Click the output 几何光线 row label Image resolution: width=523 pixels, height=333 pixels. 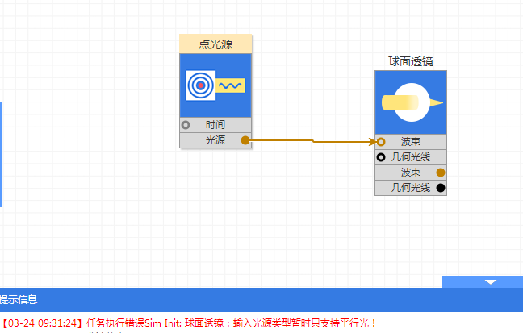point(410,188)
